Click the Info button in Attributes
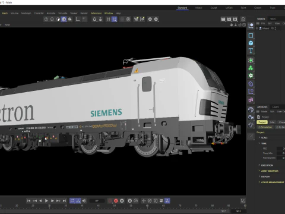This screenshot has width=285, height=214. [273, 122]
